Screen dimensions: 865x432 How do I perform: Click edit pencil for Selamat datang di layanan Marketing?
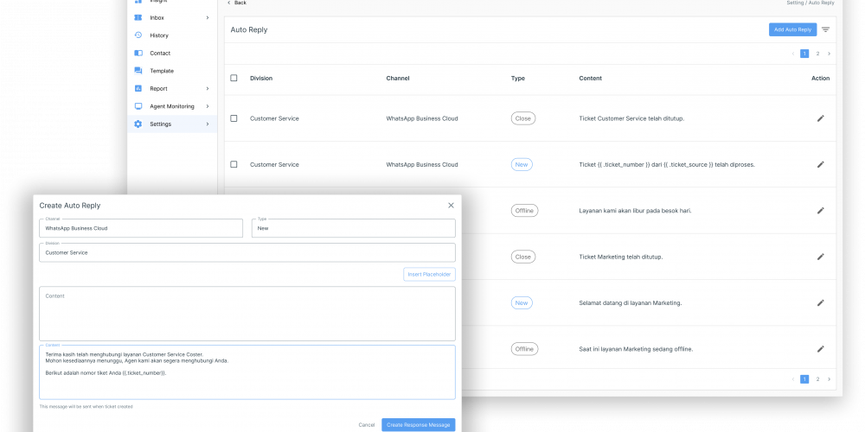(820, 302)
